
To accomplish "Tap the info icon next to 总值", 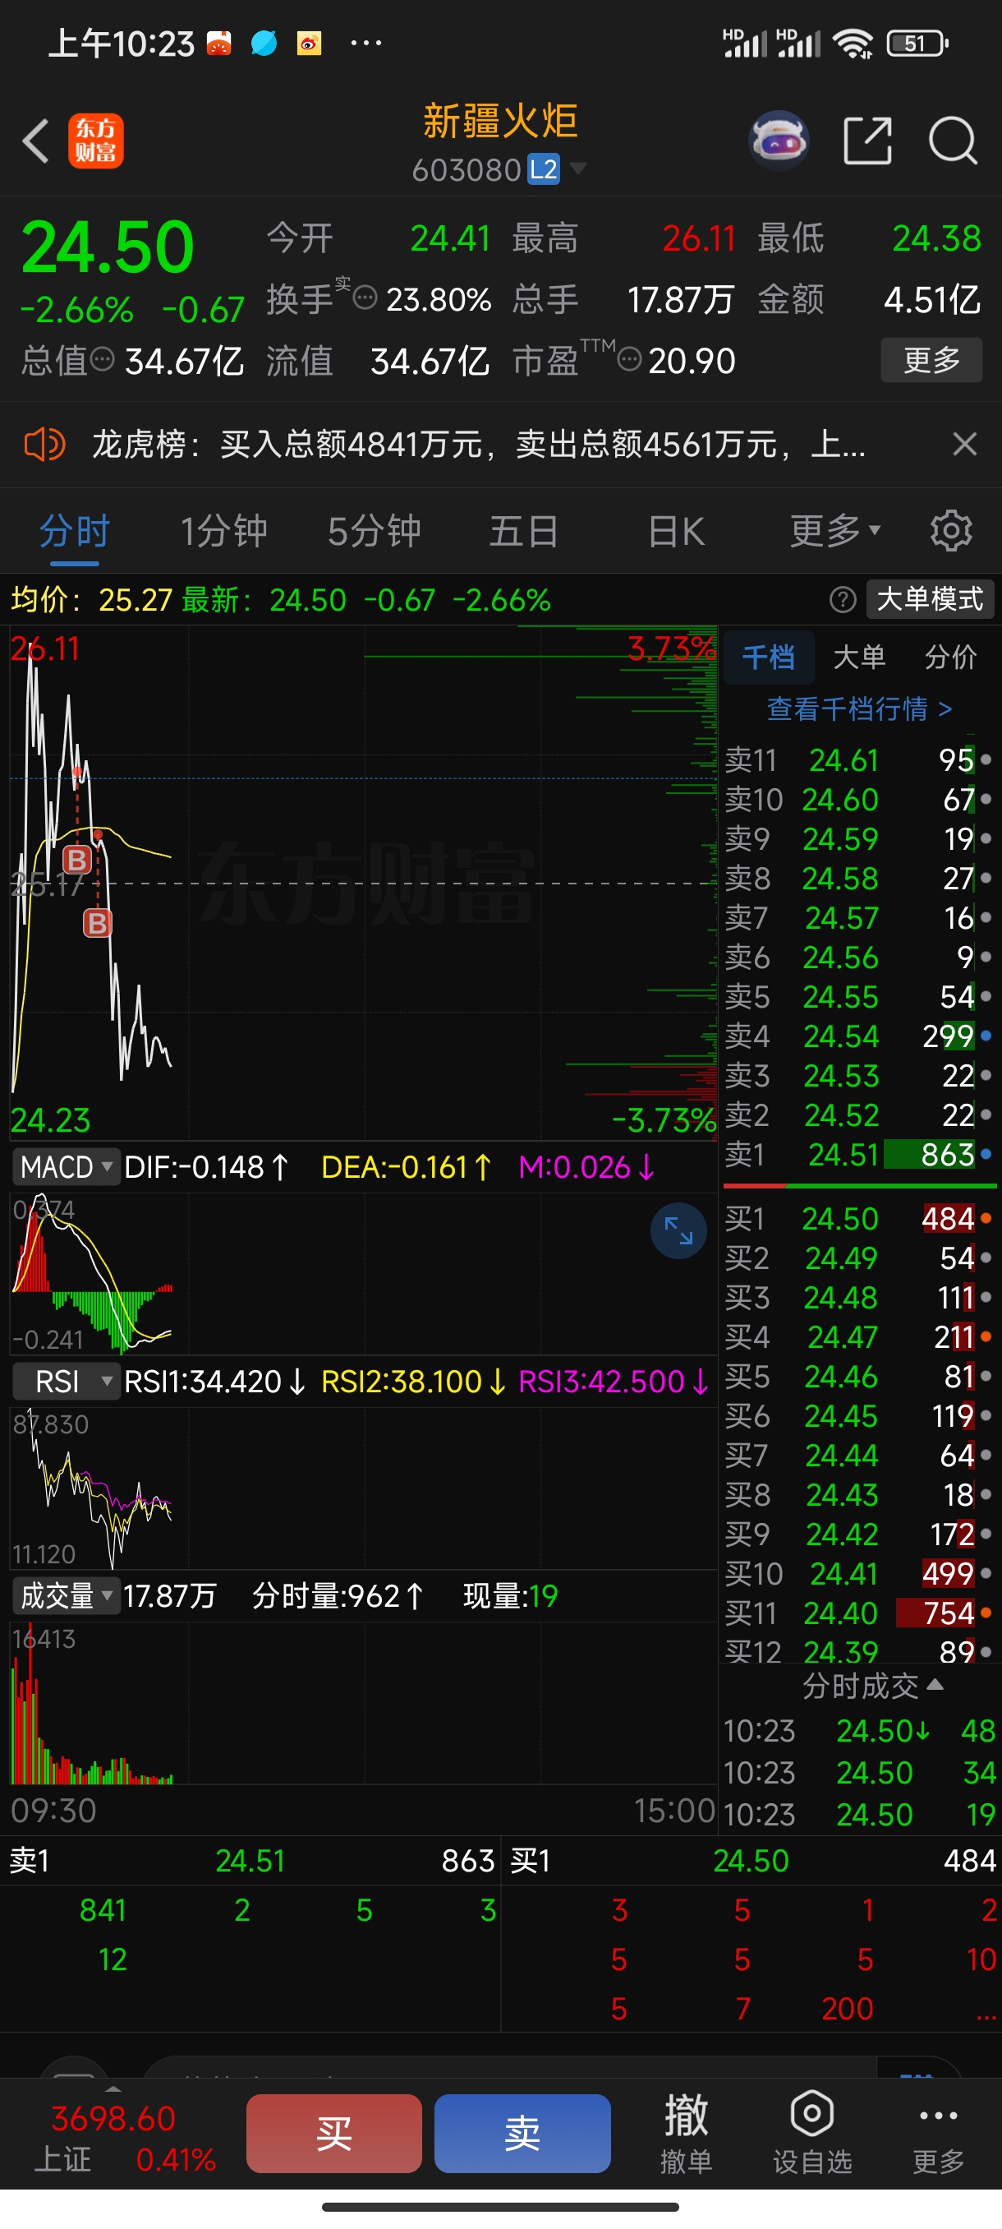I will [103, 359].
